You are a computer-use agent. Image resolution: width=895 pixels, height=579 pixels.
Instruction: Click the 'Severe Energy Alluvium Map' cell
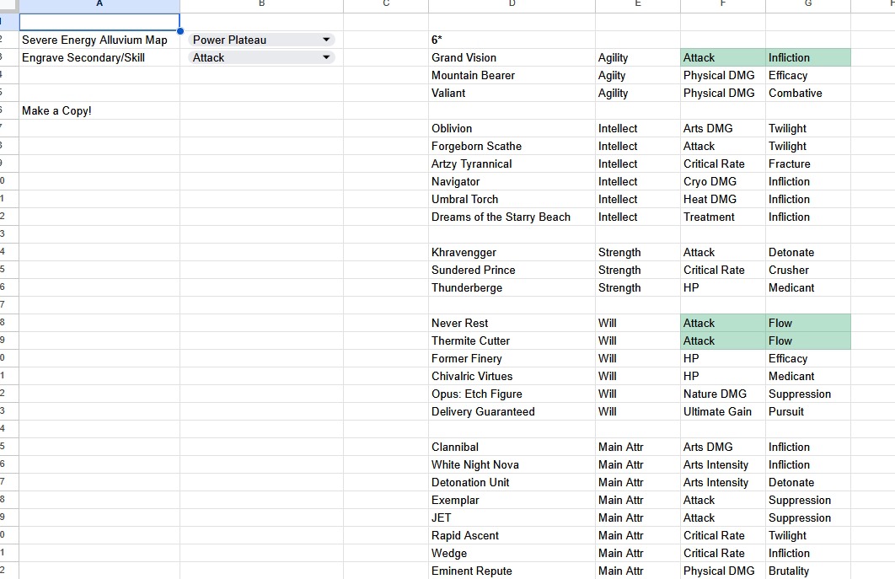tap(99, 40)
